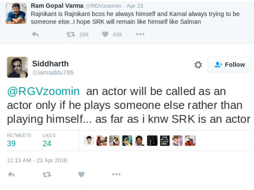Reply to Ram Gopal Varma's tweet

[x=36, y=35]
